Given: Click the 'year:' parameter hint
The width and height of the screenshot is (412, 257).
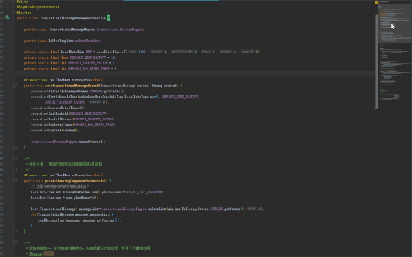Looking at the screenshot, I should click(x=132, y=52).
